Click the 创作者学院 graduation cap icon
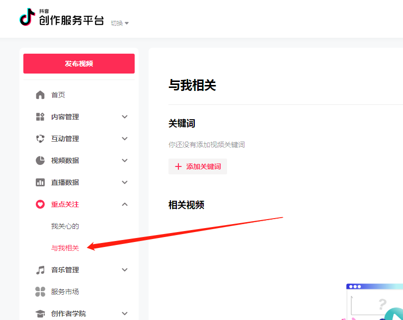This screenshot has width=403, height=320. pos(40,314)
